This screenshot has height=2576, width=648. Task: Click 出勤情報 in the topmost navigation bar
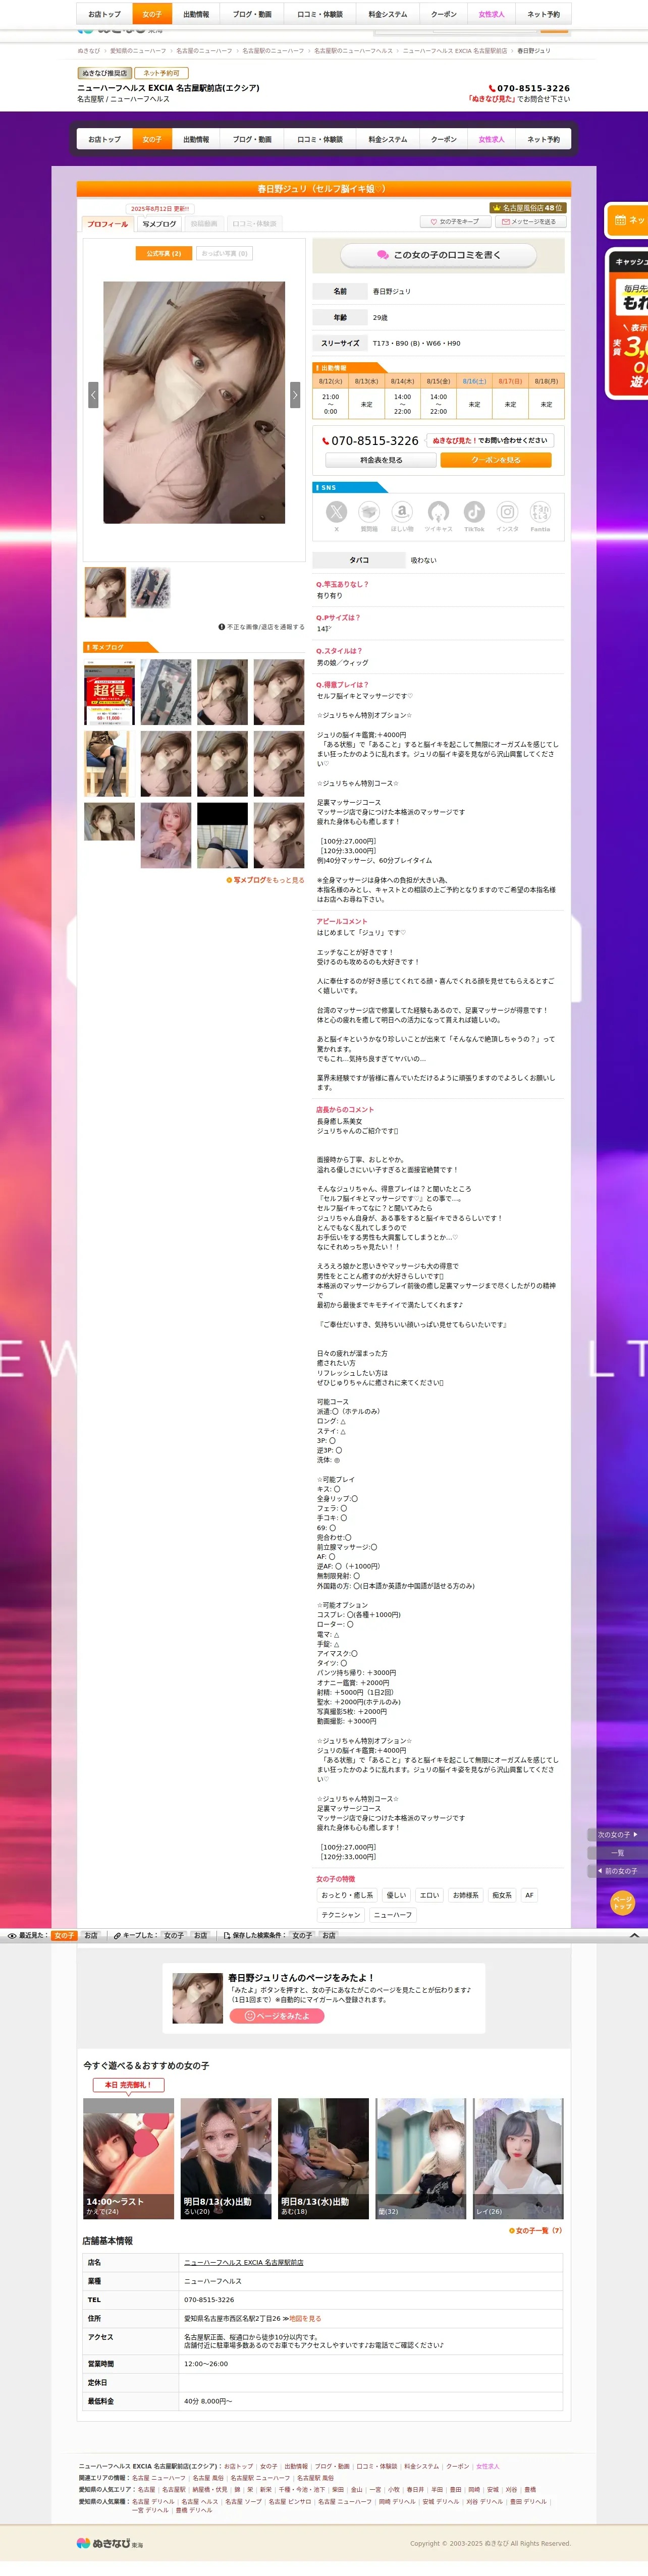tap(196, 14)
